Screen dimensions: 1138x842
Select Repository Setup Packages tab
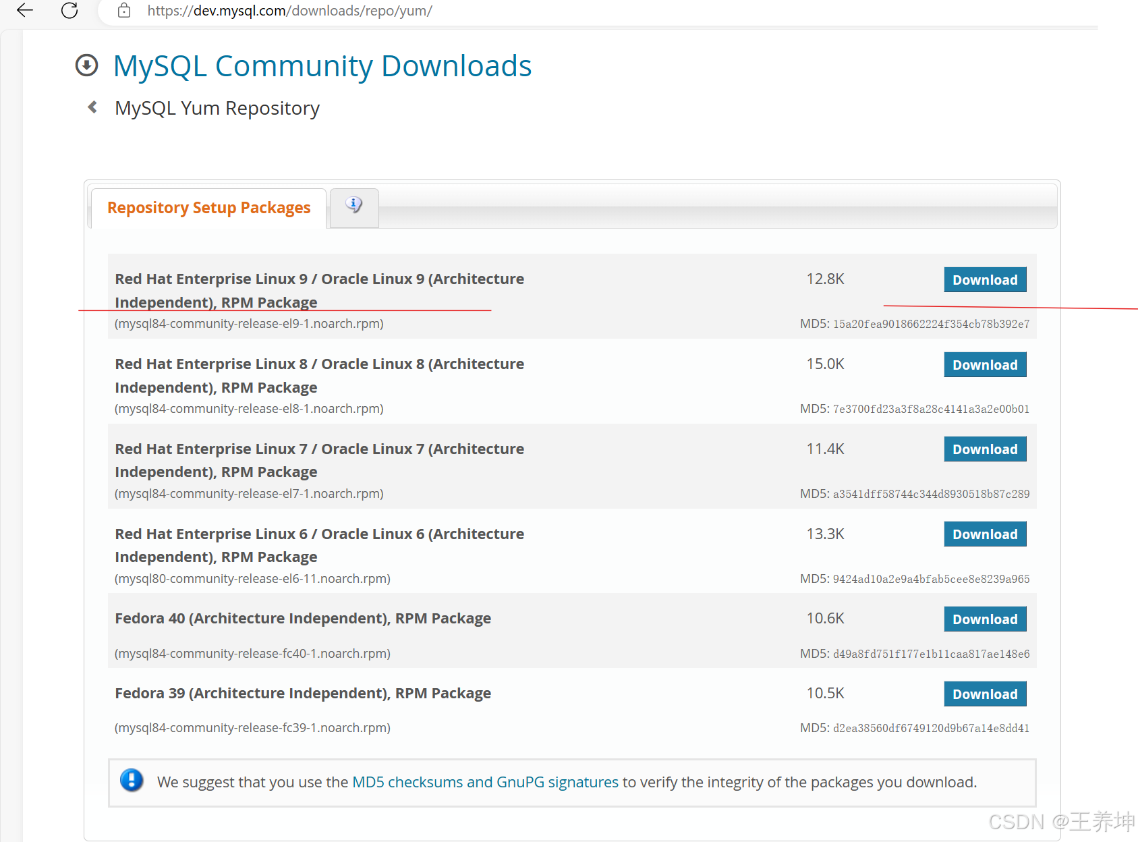point(209,208)
